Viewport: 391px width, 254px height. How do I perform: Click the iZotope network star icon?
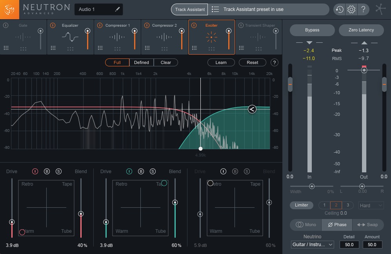click(x=380, y=9)
